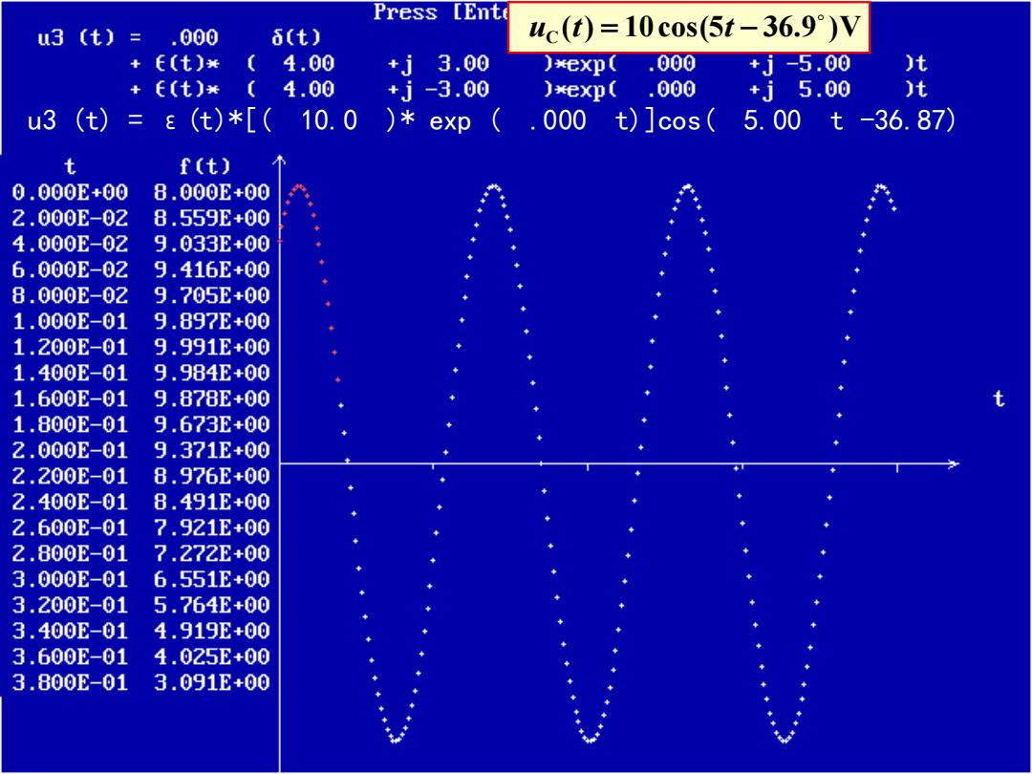
Task: Select the f(t) value 7.272E+00
Action: coord(212,554)
